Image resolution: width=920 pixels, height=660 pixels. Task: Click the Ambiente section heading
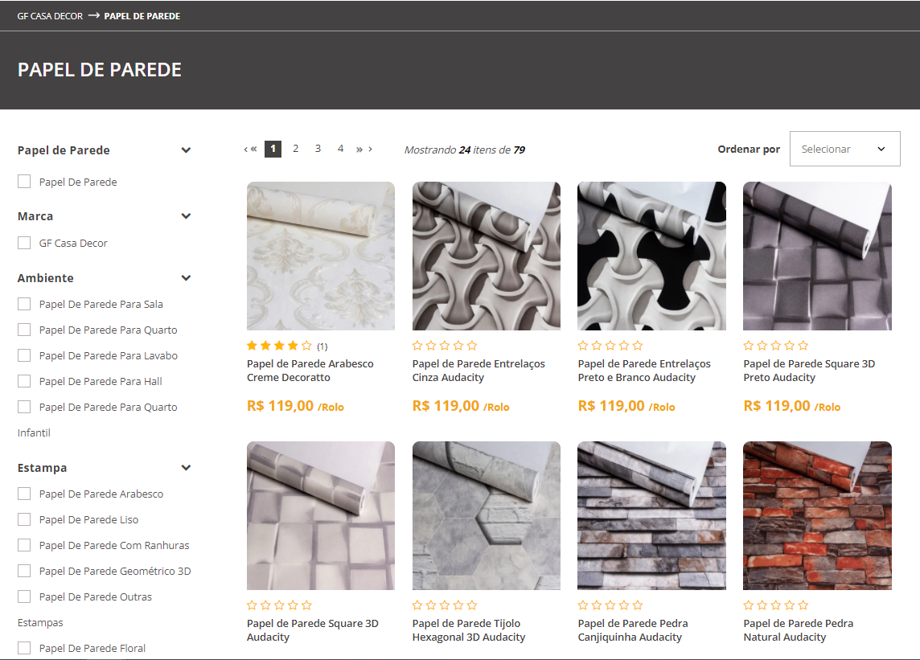click(x=46, y=278)
